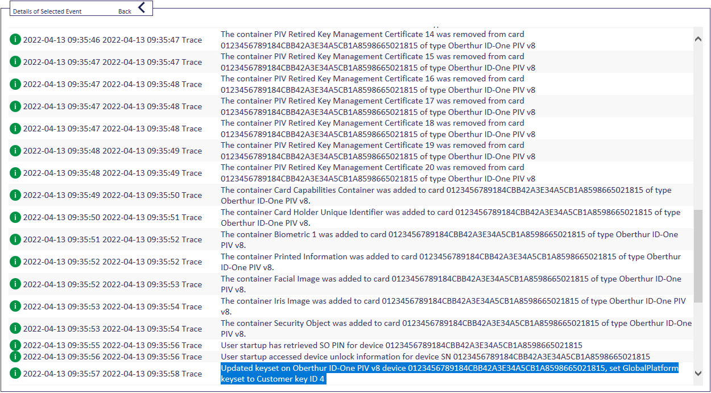Select message about Certificate 15 removed from card
This screenshot has height=393, width=711.
(378, 62)
